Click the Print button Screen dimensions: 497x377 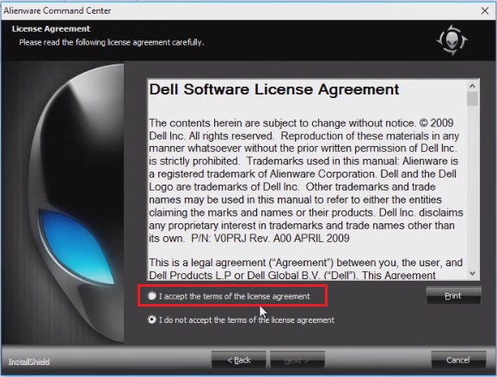tap(453, 295)
